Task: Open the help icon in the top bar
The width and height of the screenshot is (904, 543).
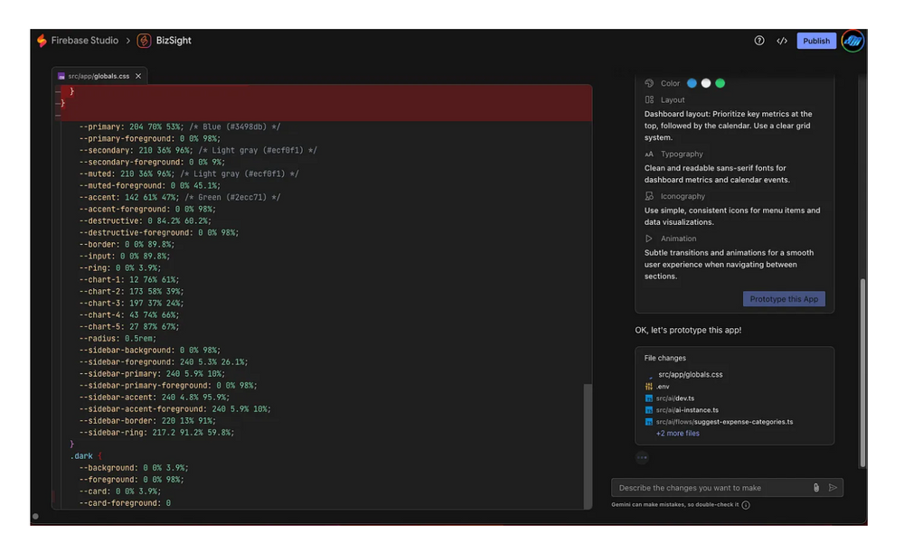Action: tap(758, 41)
